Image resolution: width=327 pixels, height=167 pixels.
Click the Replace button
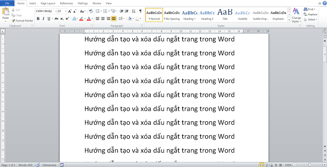tap(310, 14)
